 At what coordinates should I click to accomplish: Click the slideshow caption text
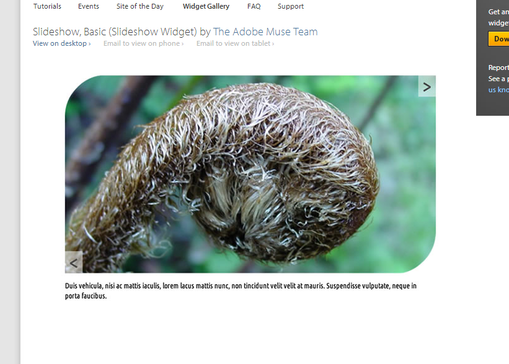tap(241, 291)
